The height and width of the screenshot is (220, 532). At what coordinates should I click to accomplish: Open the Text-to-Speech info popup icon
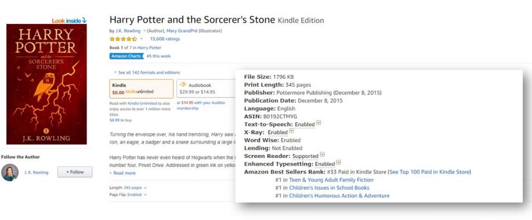tap(319, 123)
